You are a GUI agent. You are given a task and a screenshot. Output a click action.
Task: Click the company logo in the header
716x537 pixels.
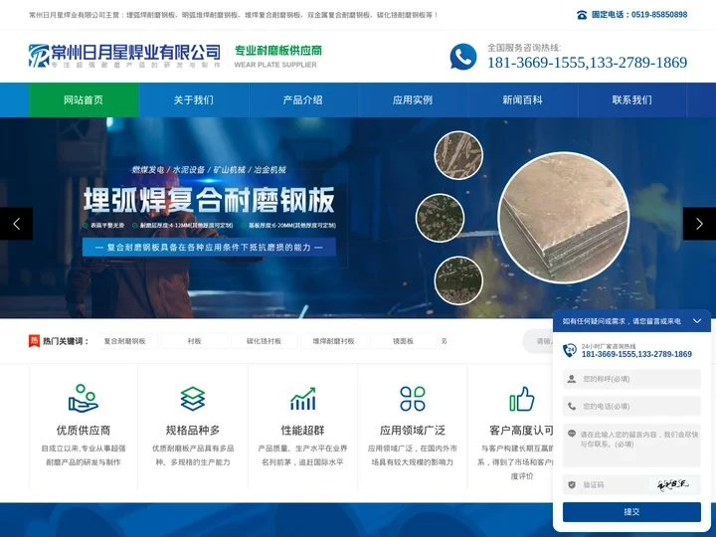coord(125,56)
